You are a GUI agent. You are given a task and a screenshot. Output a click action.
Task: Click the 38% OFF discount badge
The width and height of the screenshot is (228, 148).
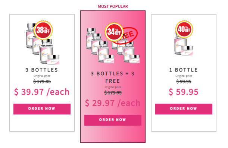click(x=43, y=30)
